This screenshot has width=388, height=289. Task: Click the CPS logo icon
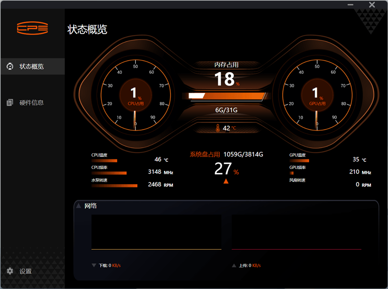[32, 28]
